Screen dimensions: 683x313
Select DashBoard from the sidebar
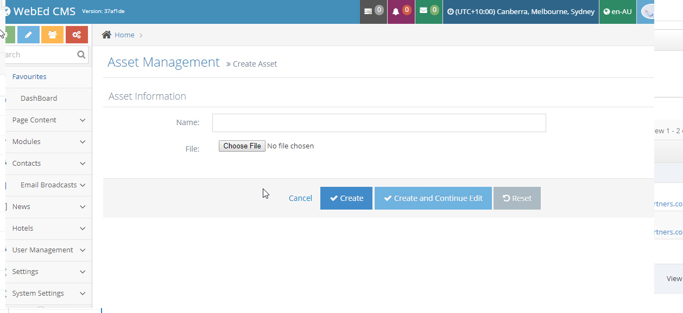(x=39, y=98)
